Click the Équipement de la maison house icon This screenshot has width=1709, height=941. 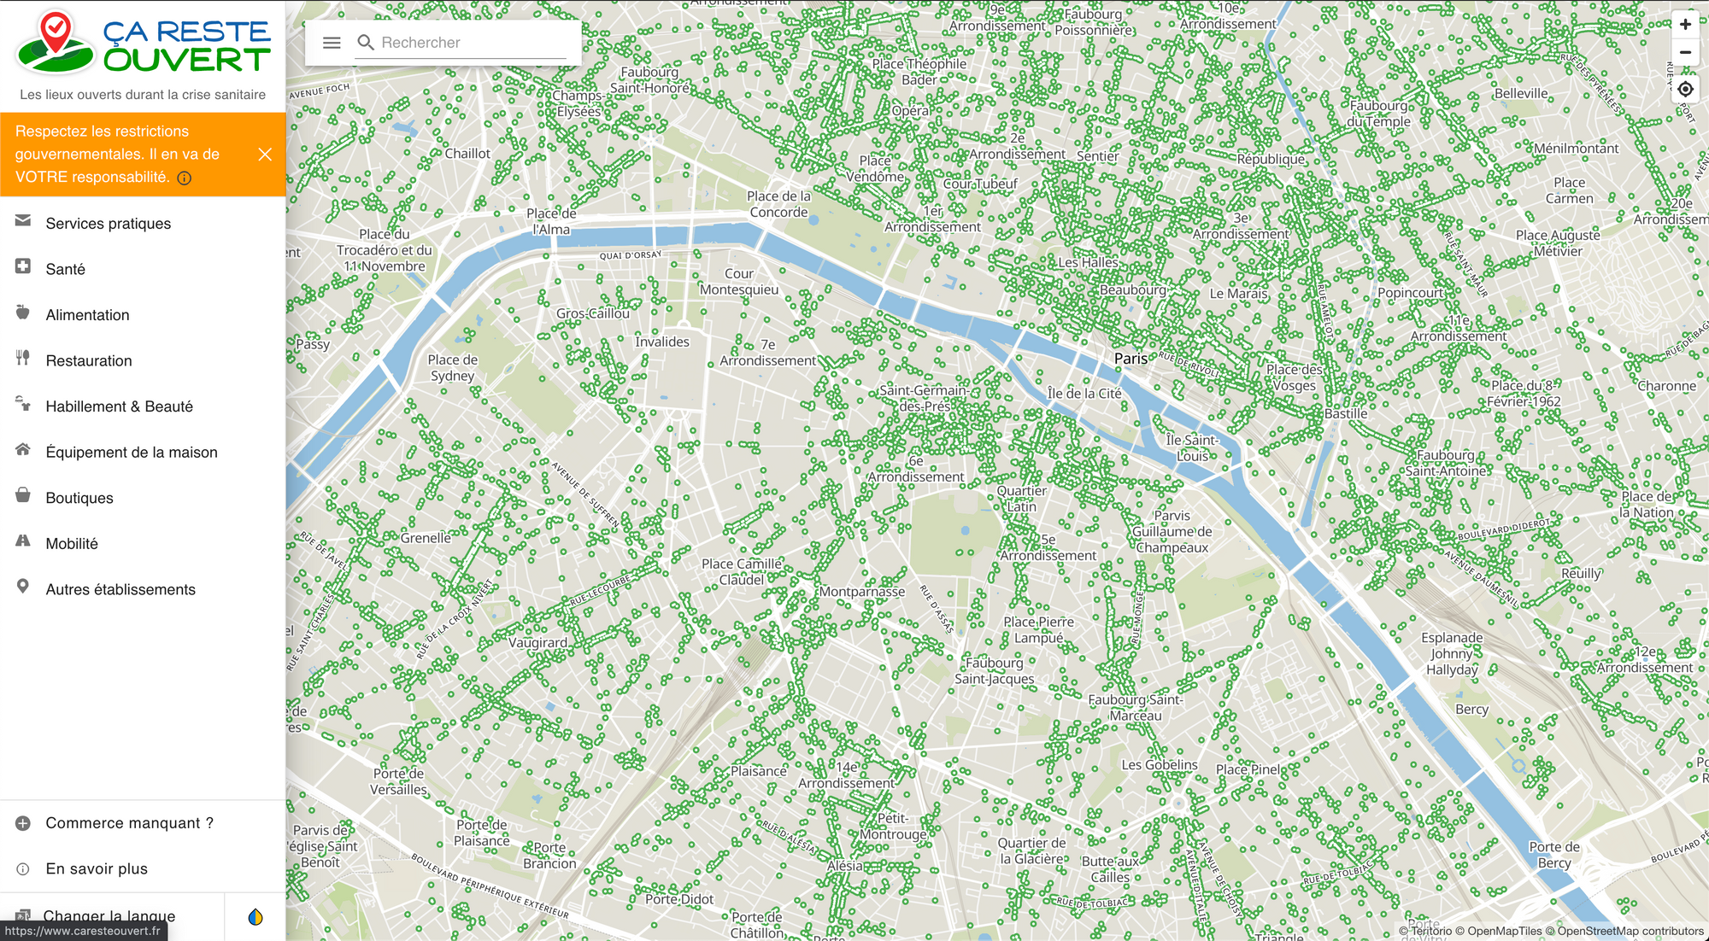click(23, 450)
